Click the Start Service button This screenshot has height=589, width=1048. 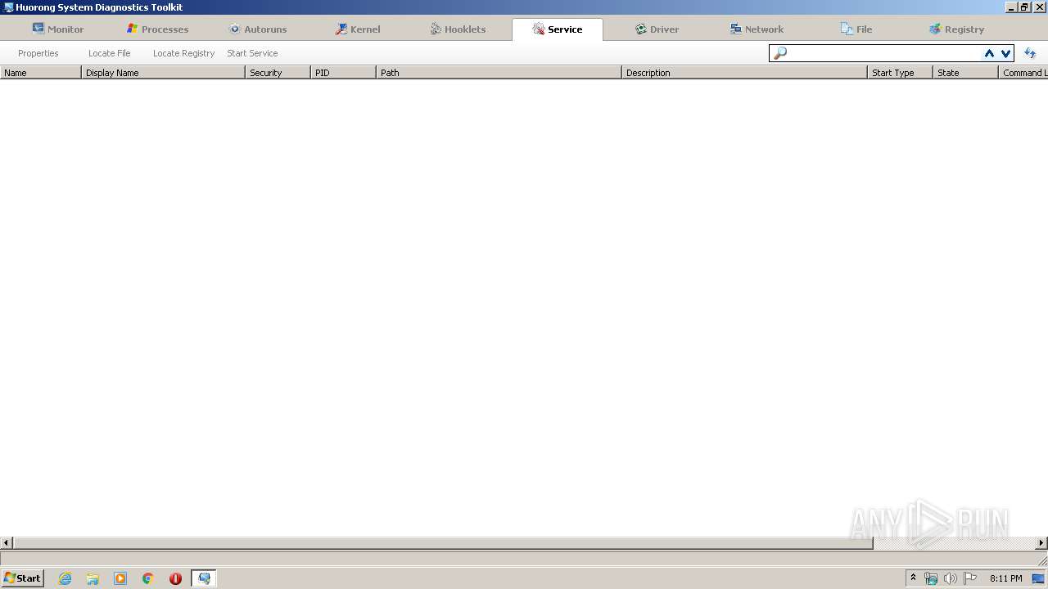point(252,53)
